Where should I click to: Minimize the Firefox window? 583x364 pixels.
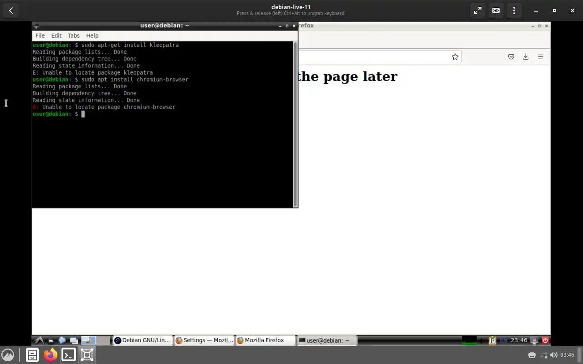tap(532, 26)
